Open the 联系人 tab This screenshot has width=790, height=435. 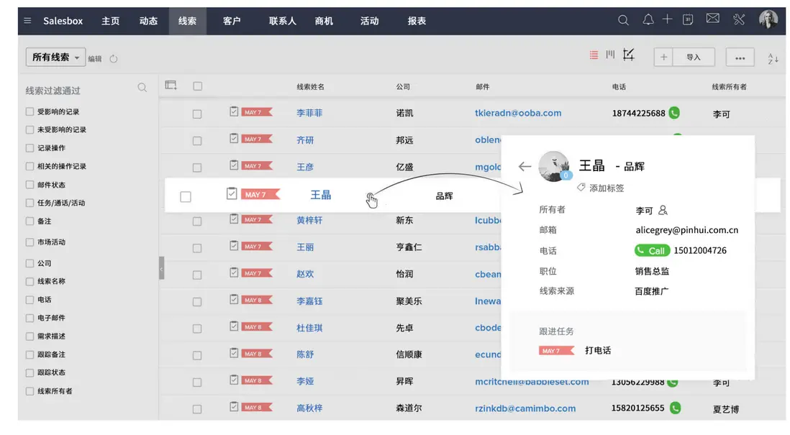click(282, 21)
